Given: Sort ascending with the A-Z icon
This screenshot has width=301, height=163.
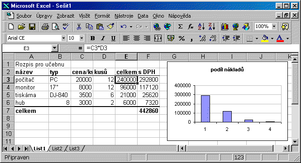Looking at the screenshot, I should tap(201, 27).
